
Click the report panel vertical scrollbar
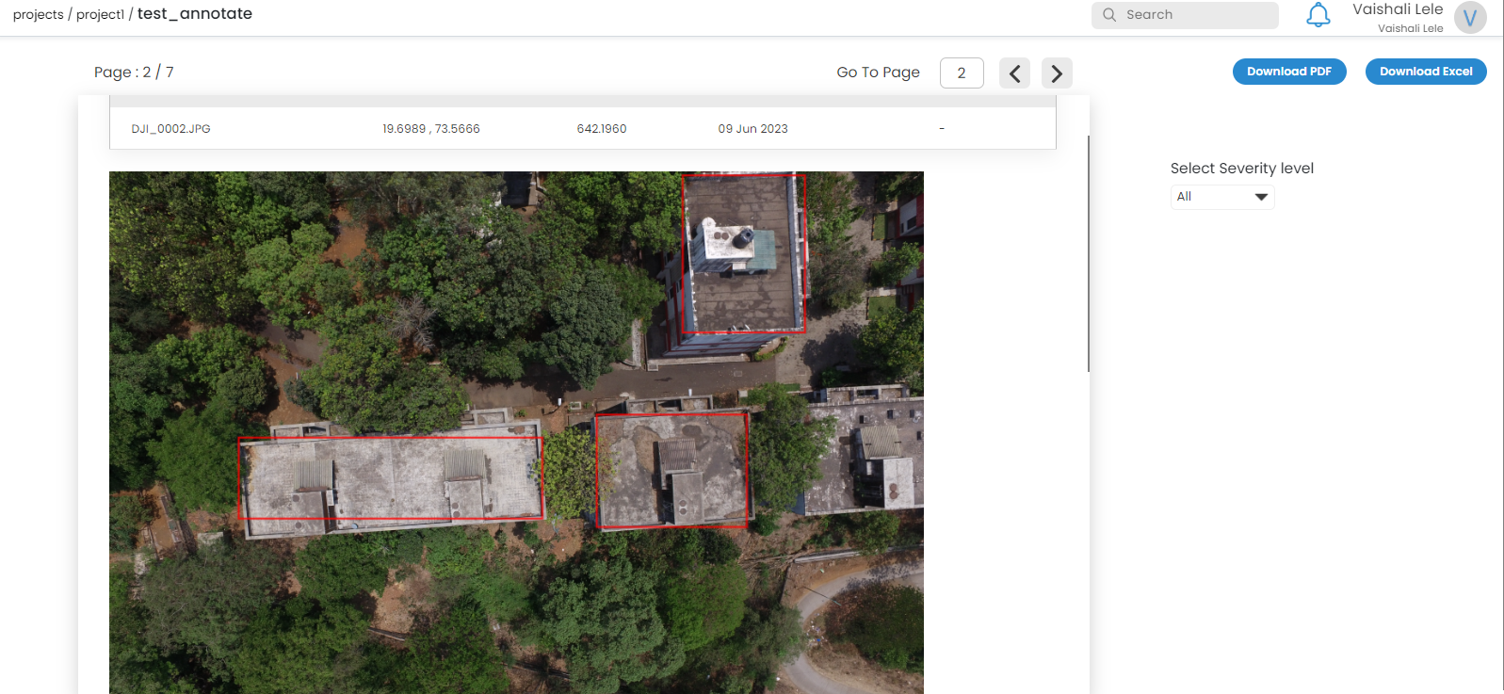pyautogui.click(x=1089, y=254)
